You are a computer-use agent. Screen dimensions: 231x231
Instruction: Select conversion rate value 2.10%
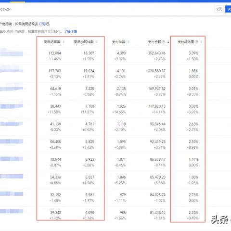(193, 141)
